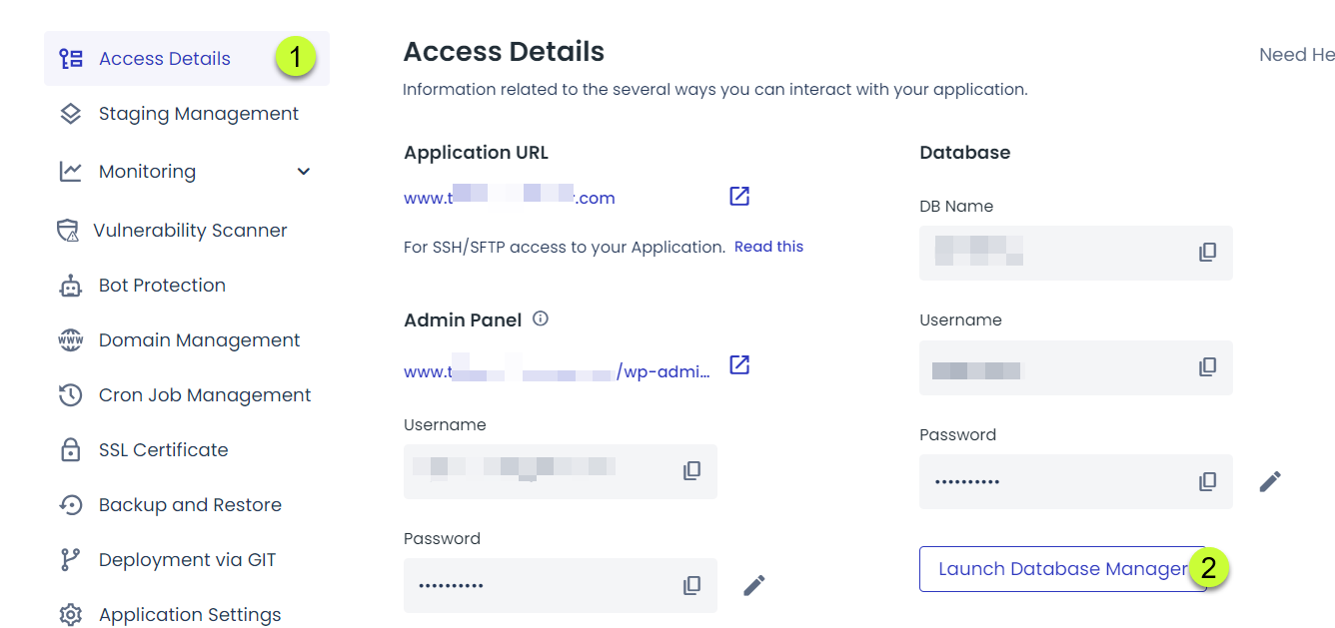The image size is (1335, 628).
Task: Open Admin Panel external link icon
Action: 739,364
